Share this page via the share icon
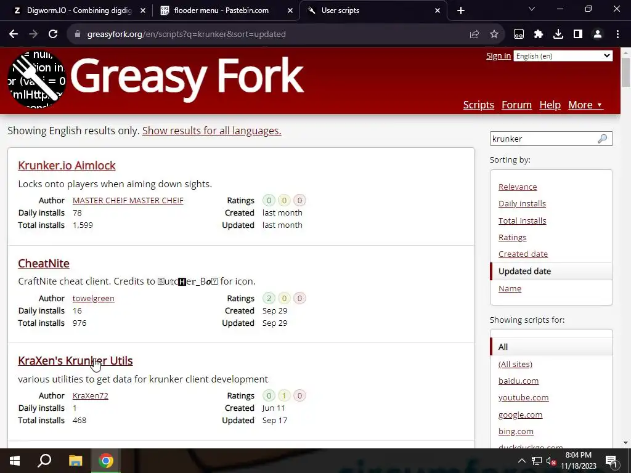631x473 pixels. pos(474,34)
